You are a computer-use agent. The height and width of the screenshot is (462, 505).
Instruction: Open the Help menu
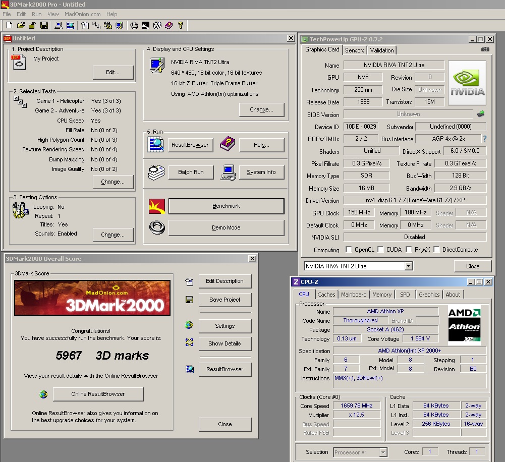tap(112, 14)
